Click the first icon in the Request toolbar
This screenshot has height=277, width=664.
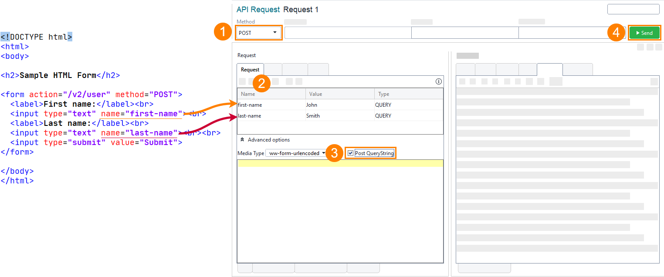click(x=242, y=81)
